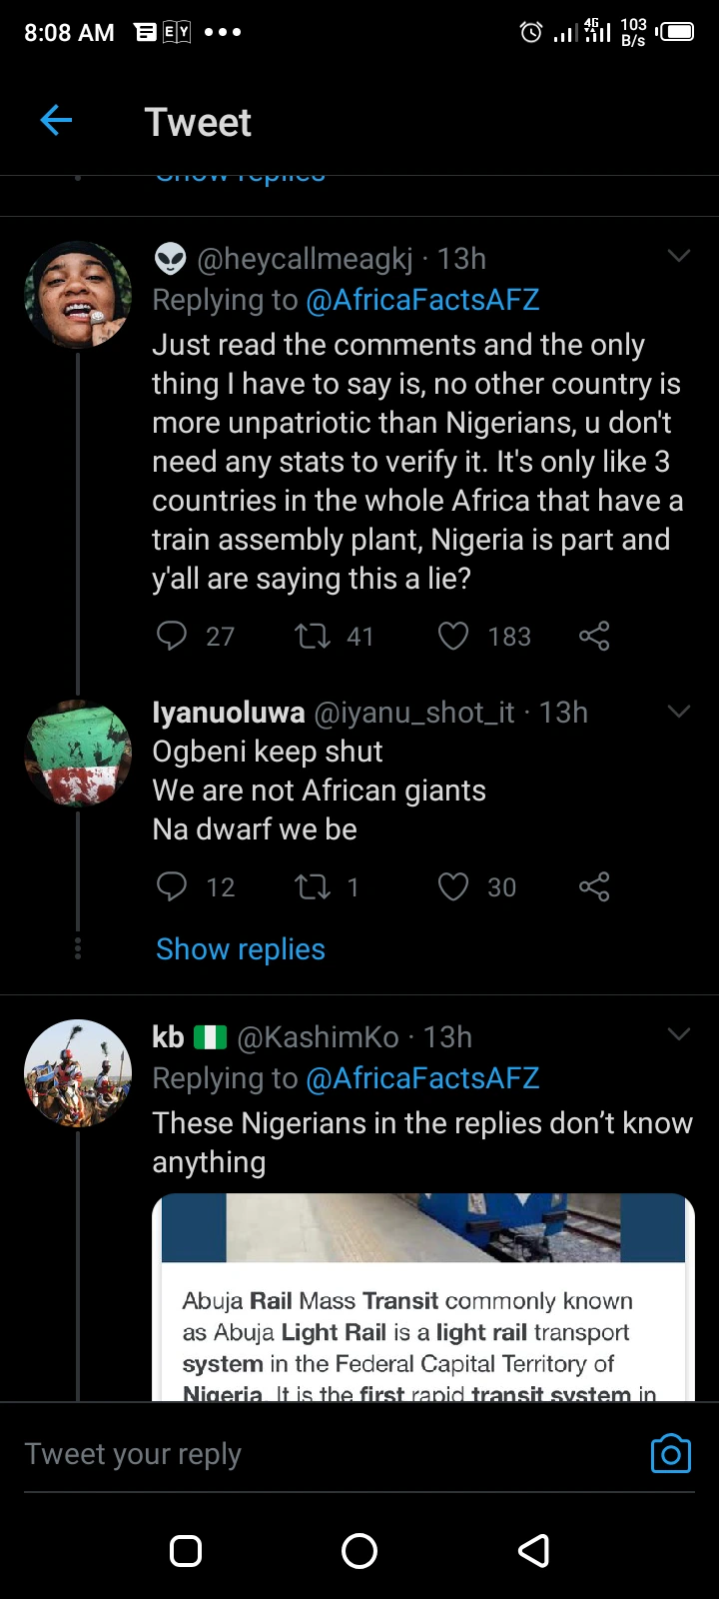Expand options chevron on @heycallmeagkj tweet
719x1599 pixels.
click(679, 257)
